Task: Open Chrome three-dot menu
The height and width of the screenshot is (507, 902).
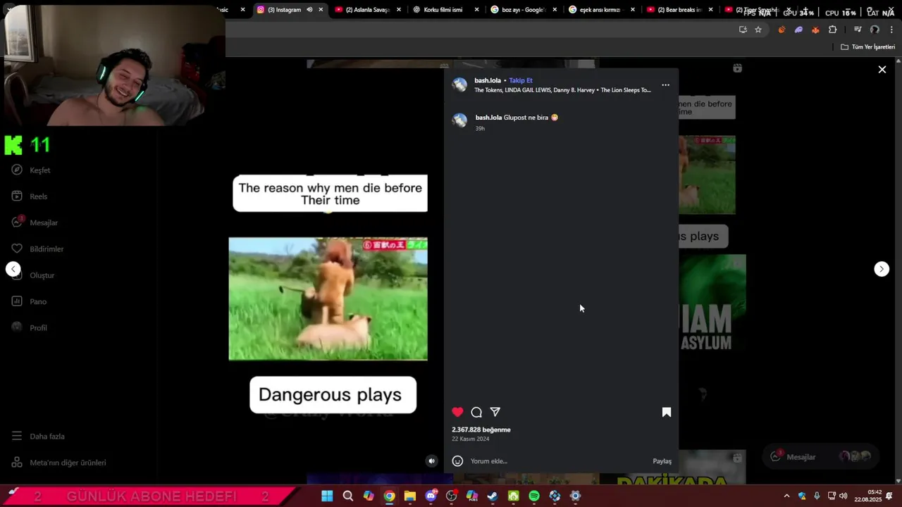Action: coord(891,30)
